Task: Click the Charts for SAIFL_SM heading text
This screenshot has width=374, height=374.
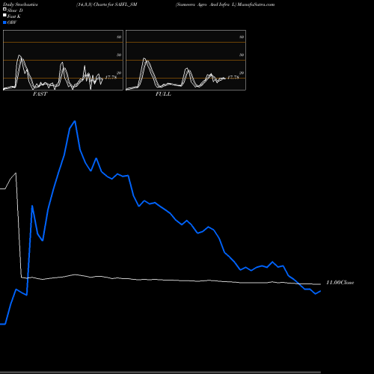Action: (x=115, y=4)
